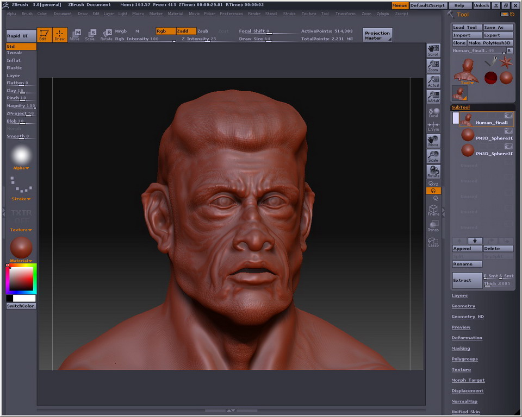Click the Scroll document icon
Viewport: 522px width, 417px height.
[433, 50]
